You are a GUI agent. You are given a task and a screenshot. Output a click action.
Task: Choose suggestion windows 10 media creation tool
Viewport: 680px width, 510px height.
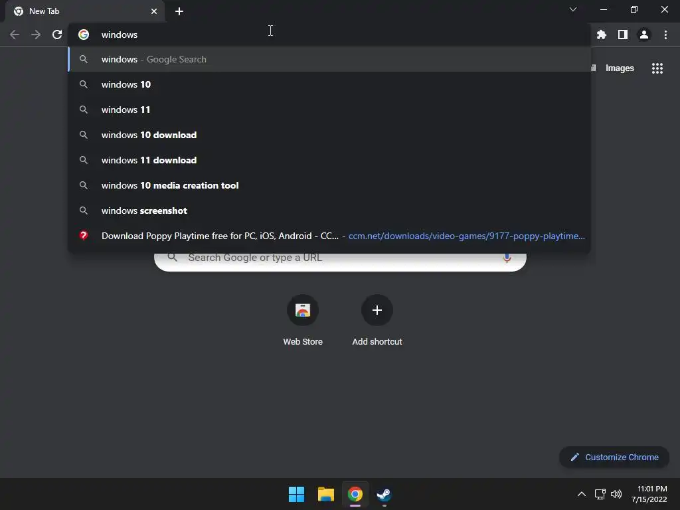329,185
